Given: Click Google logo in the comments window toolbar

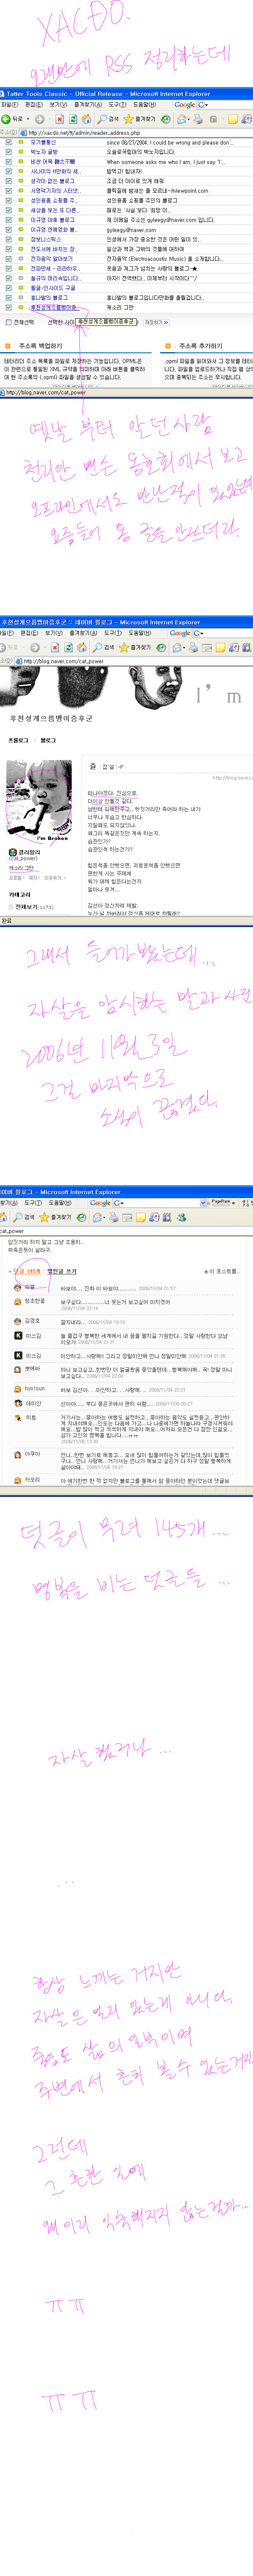Looking at the screenshot, I should point(101,1203).
